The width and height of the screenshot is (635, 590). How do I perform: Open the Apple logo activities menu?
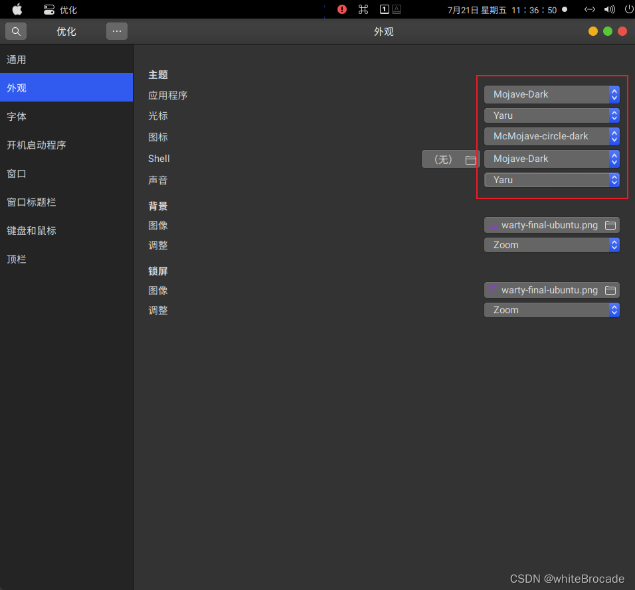[x=17, y=9]
